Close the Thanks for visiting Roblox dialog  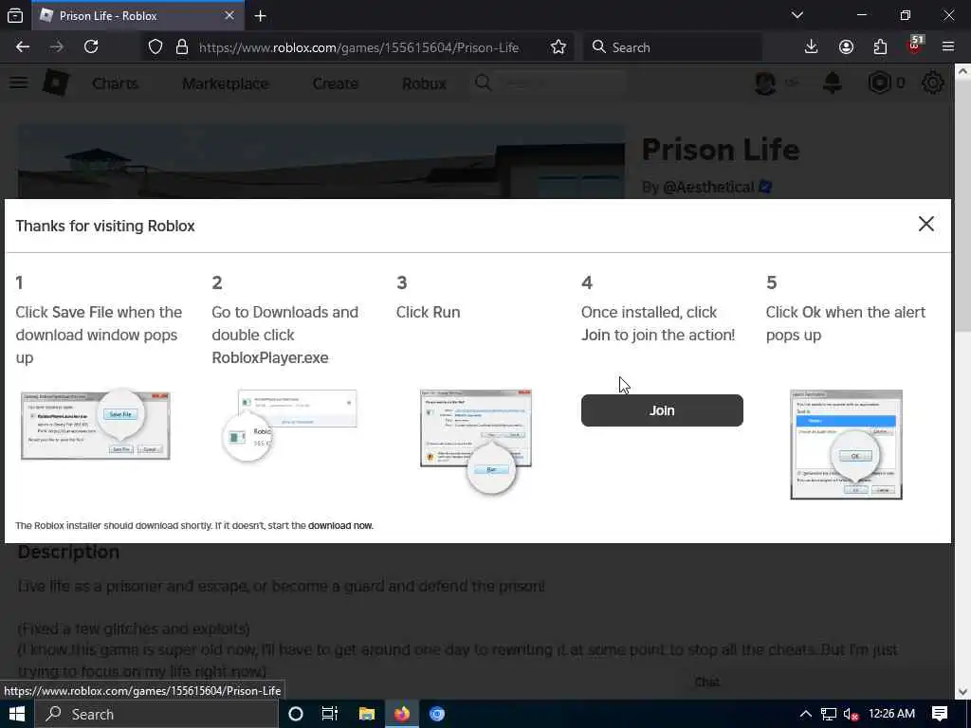click(x=925, y=224)
